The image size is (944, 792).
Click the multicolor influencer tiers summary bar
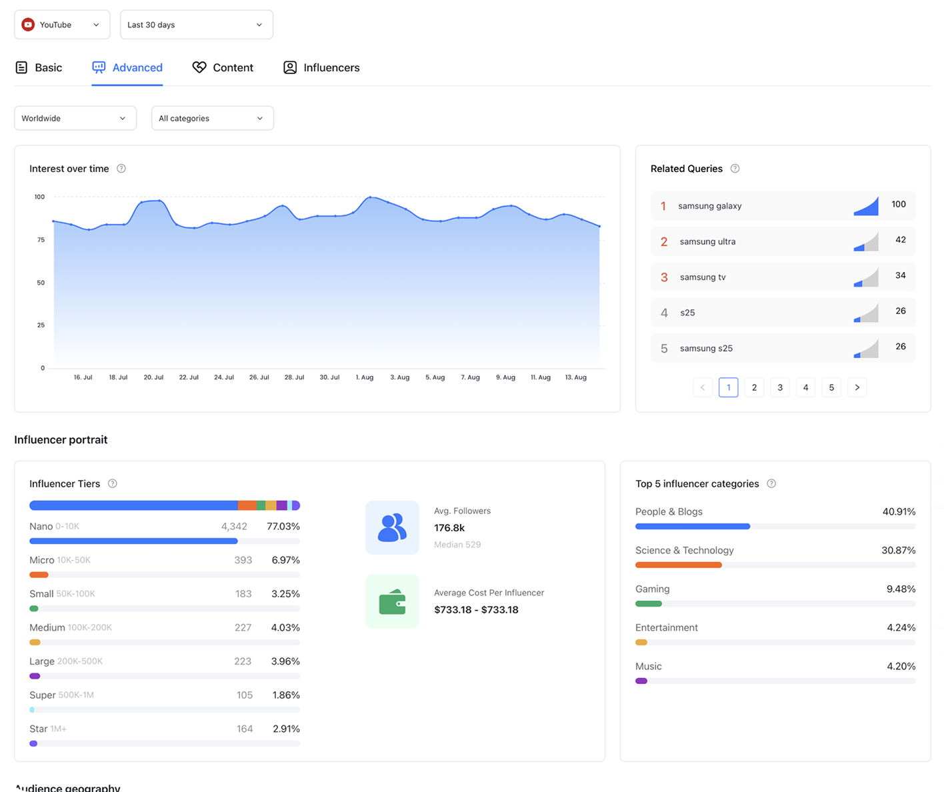pos(165,505)
